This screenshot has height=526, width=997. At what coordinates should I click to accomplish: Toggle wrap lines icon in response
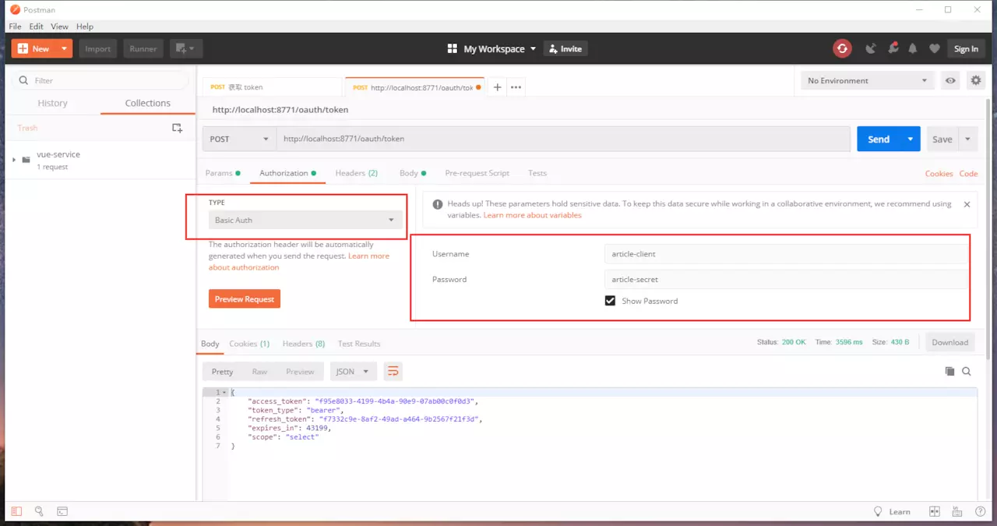point(393,371)
